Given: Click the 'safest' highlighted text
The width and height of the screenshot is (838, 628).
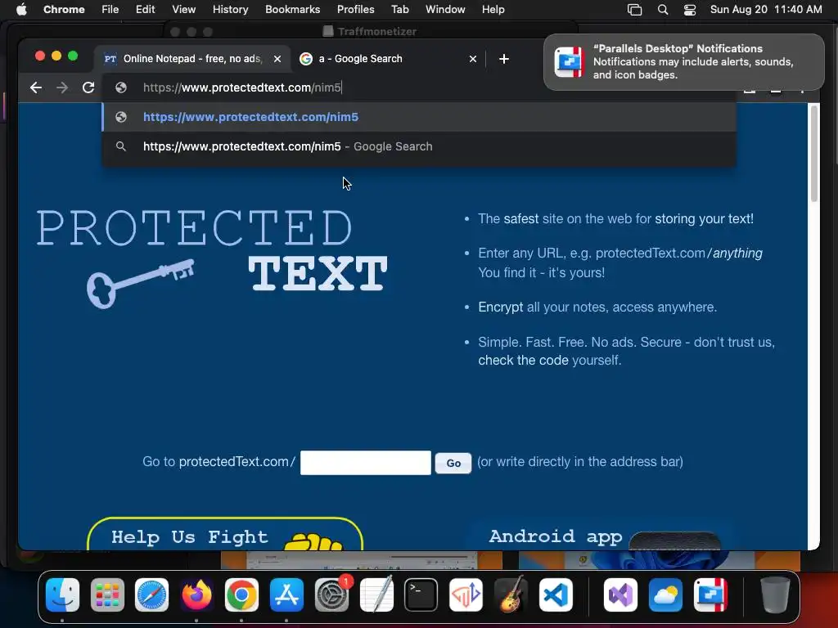Looking at the screenshot, I should point(521,219).
